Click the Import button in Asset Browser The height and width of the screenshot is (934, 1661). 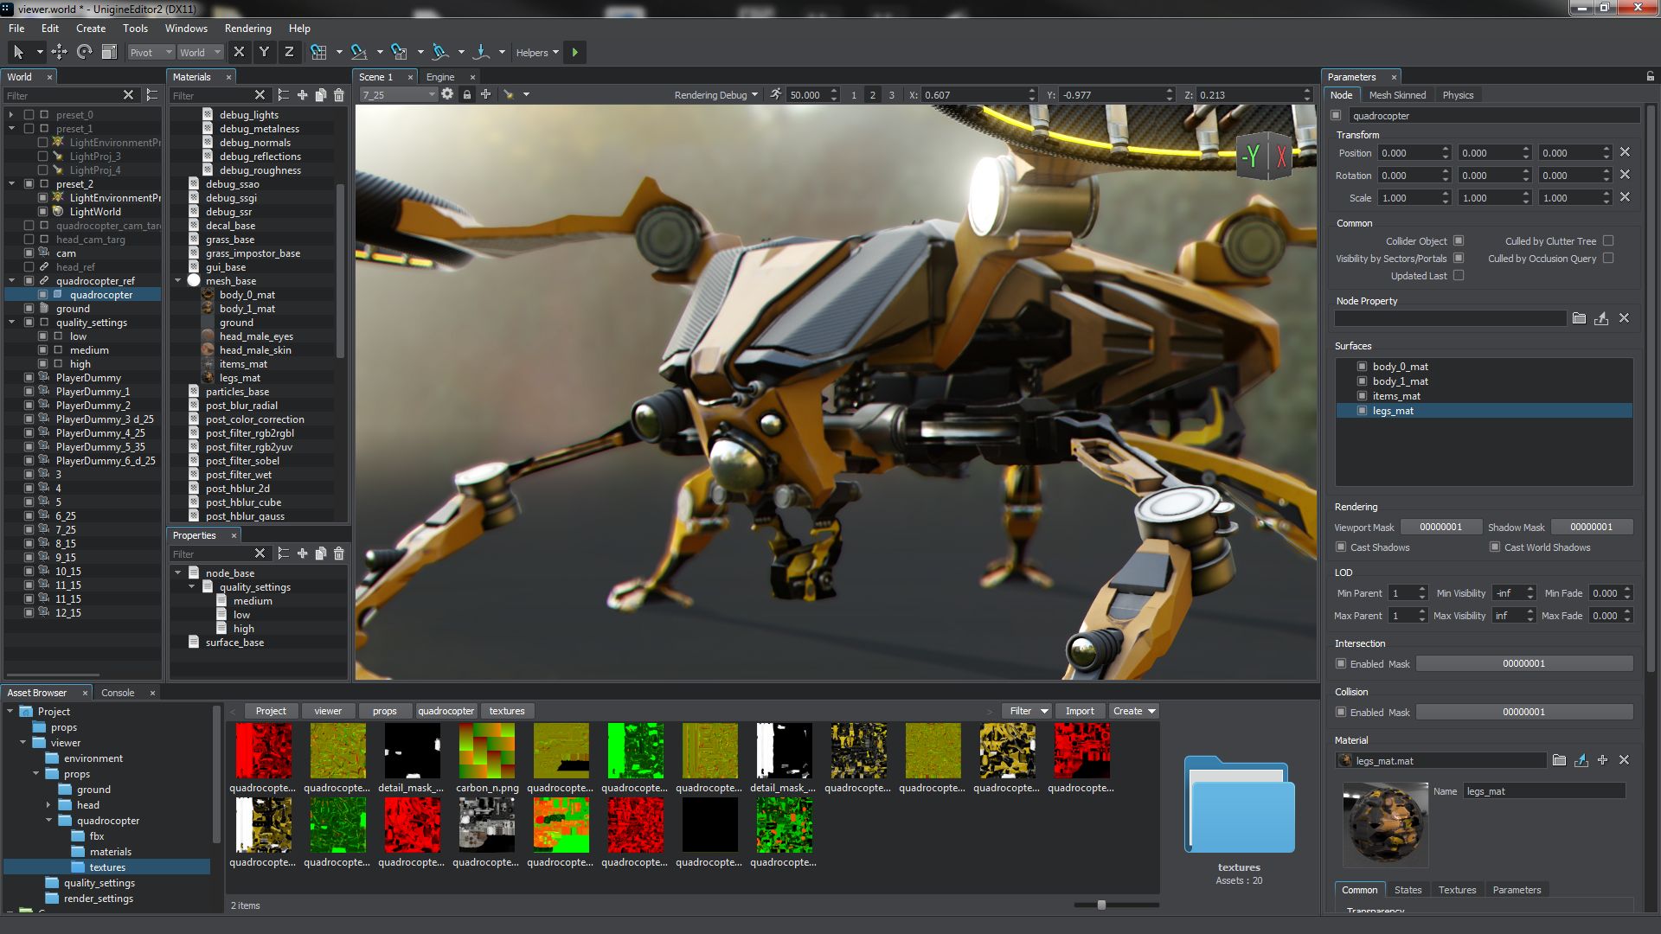1078,711
